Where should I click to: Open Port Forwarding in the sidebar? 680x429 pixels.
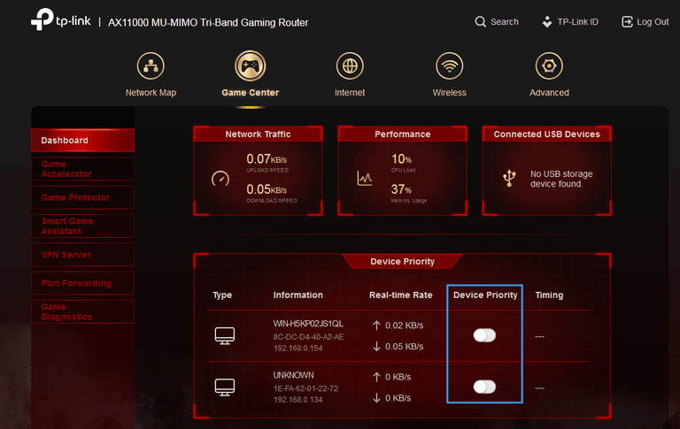[x=82, y=283]
